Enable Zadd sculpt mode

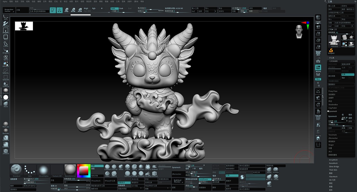click(114, 8)
